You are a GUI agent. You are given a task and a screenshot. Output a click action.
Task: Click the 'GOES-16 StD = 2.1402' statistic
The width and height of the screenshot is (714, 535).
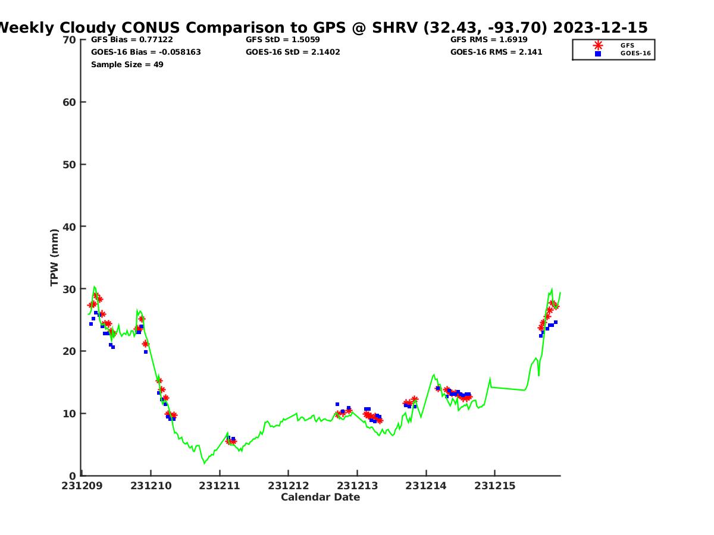tap(293, 52)
